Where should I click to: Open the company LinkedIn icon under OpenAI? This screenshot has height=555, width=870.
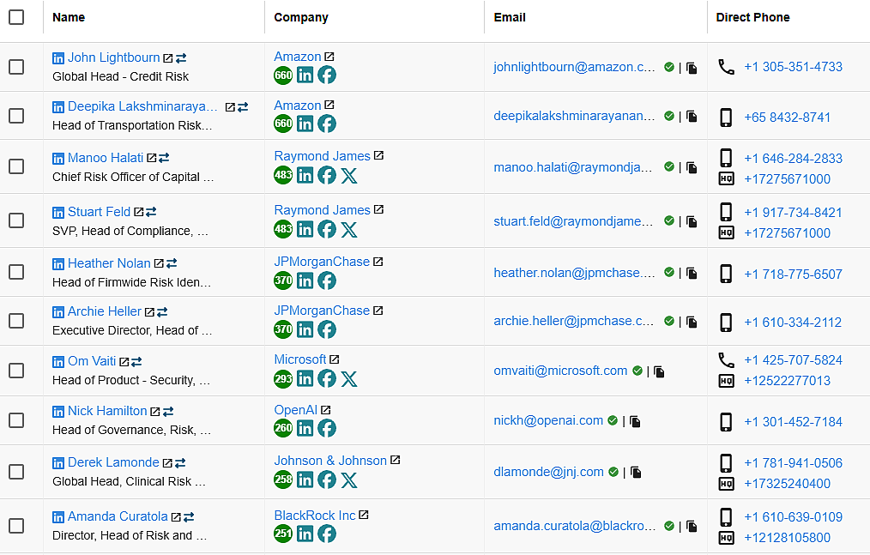pyautogui.click(x=305, y=428)
